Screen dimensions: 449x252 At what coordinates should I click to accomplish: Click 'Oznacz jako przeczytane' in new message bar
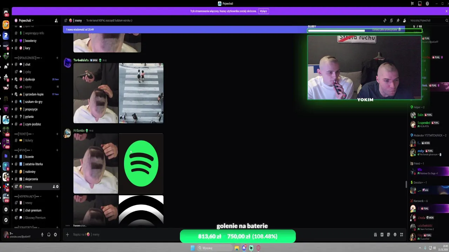point(386,30)
